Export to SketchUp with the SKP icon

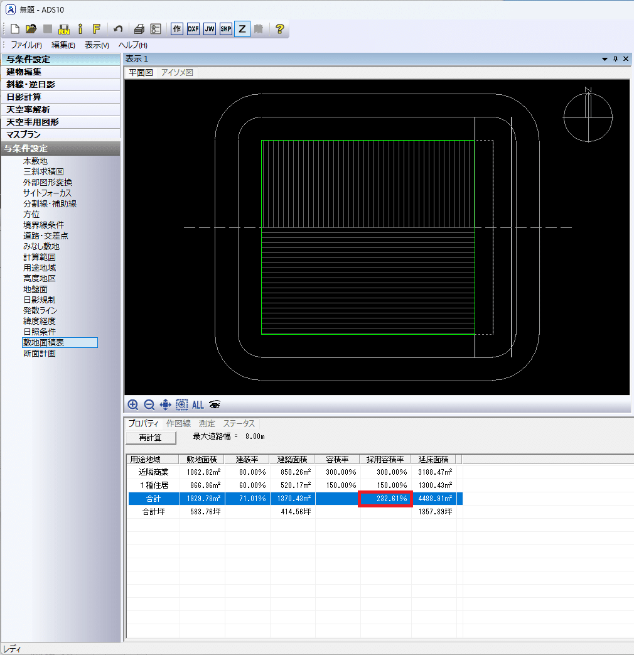(226, 29)
